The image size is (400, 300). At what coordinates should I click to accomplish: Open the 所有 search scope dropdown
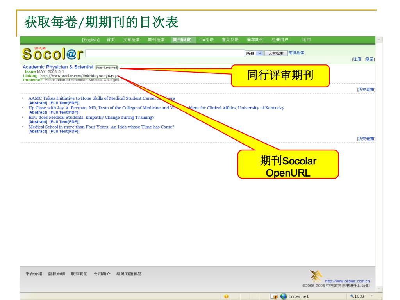[x=254, y=53]
